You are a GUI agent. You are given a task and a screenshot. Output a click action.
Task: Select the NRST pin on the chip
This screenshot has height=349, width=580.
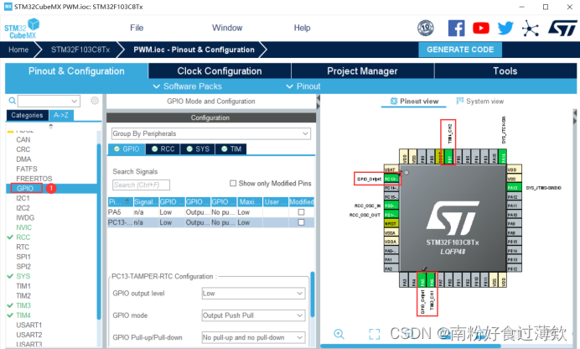click(391, 223)
